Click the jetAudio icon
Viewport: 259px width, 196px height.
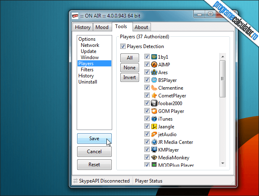click(x=154, y=134)
